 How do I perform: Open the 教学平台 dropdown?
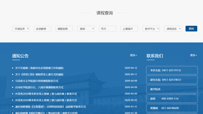point(151,29)
